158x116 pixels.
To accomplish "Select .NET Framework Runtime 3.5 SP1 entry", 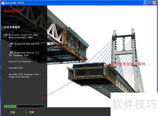I will (24, 45).
